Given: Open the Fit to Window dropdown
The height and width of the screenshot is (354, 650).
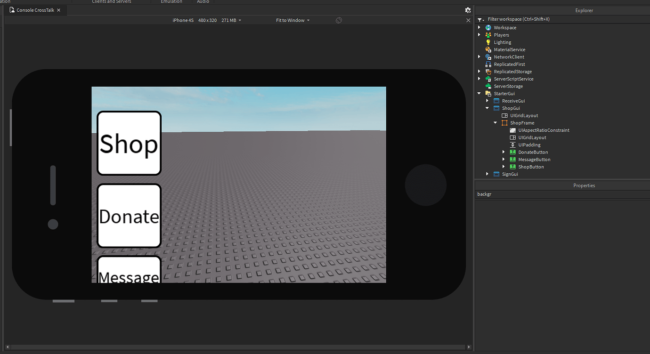Looking at the screenshot, I should click(292, 20).
